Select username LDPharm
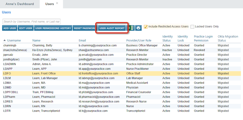Viewport: 243px width, 120px height. pyautogui.click(x=9, y=97)
